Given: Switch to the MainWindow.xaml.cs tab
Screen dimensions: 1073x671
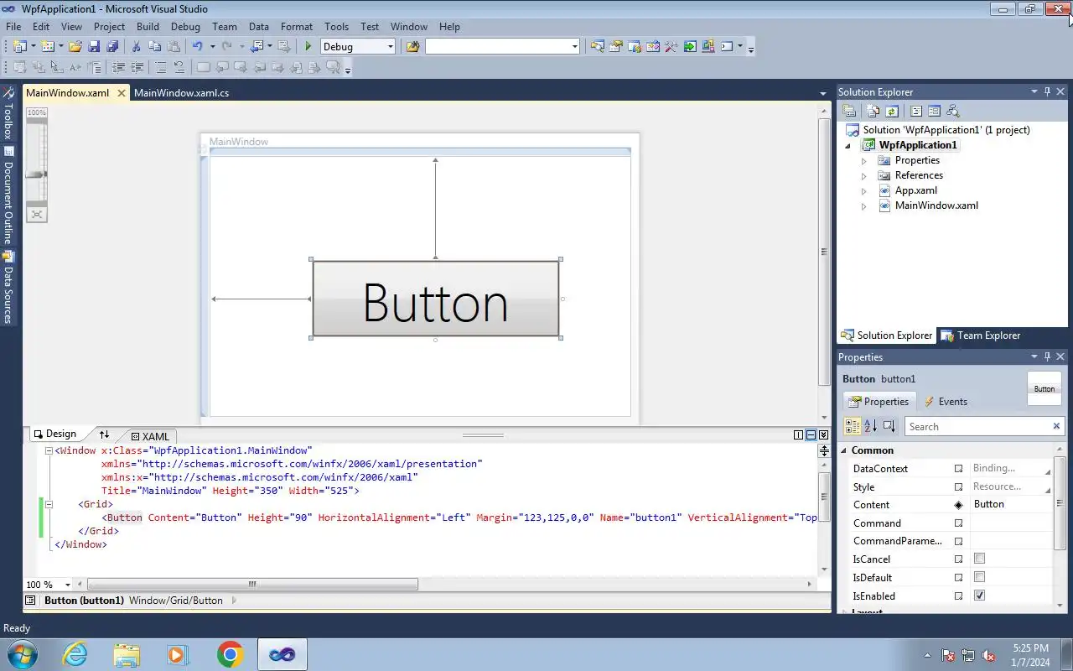Looking at the screenshot, I should click(x=181, y=93).
